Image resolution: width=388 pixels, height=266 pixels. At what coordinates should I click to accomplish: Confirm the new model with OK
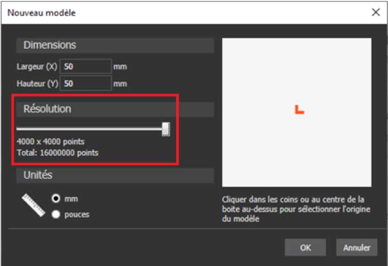point(305,247)
